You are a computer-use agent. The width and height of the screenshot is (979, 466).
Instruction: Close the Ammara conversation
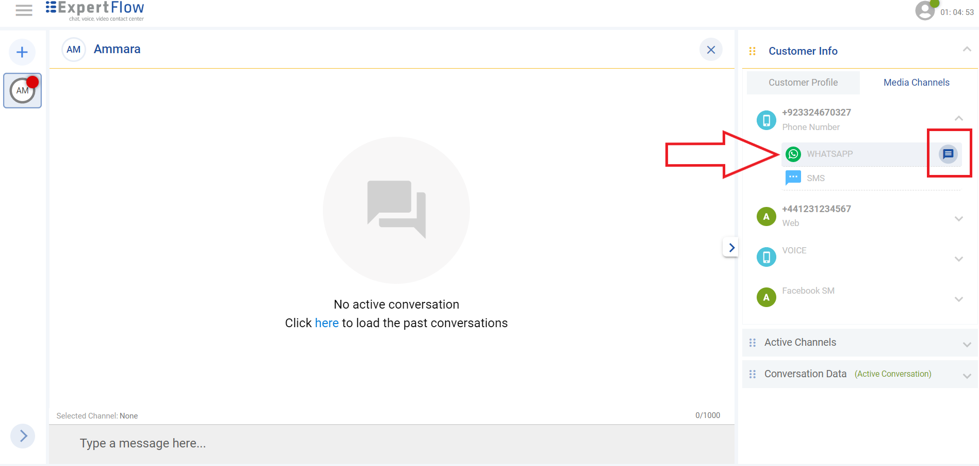pyautogui.click(x=711, y=50)
